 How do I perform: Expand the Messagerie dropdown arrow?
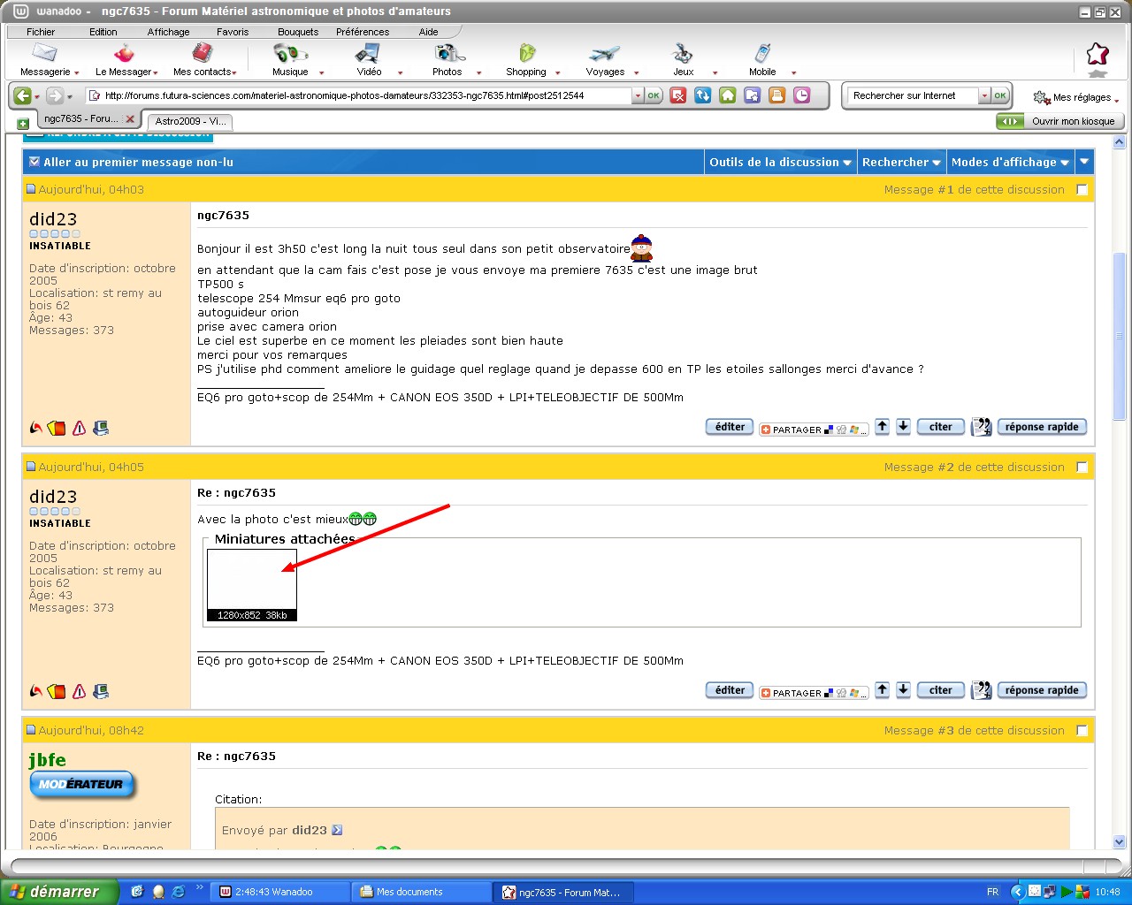tap(77, 73)
